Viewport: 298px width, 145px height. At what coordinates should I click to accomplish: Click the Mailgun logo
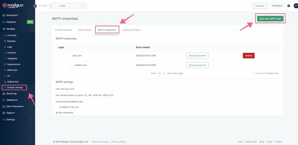point(13,5)
